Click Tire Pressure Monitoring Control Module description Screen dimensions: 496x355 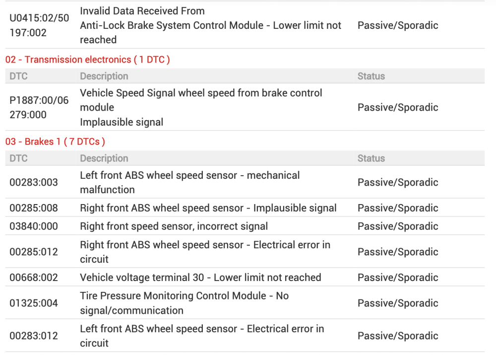tap(184, 303)
